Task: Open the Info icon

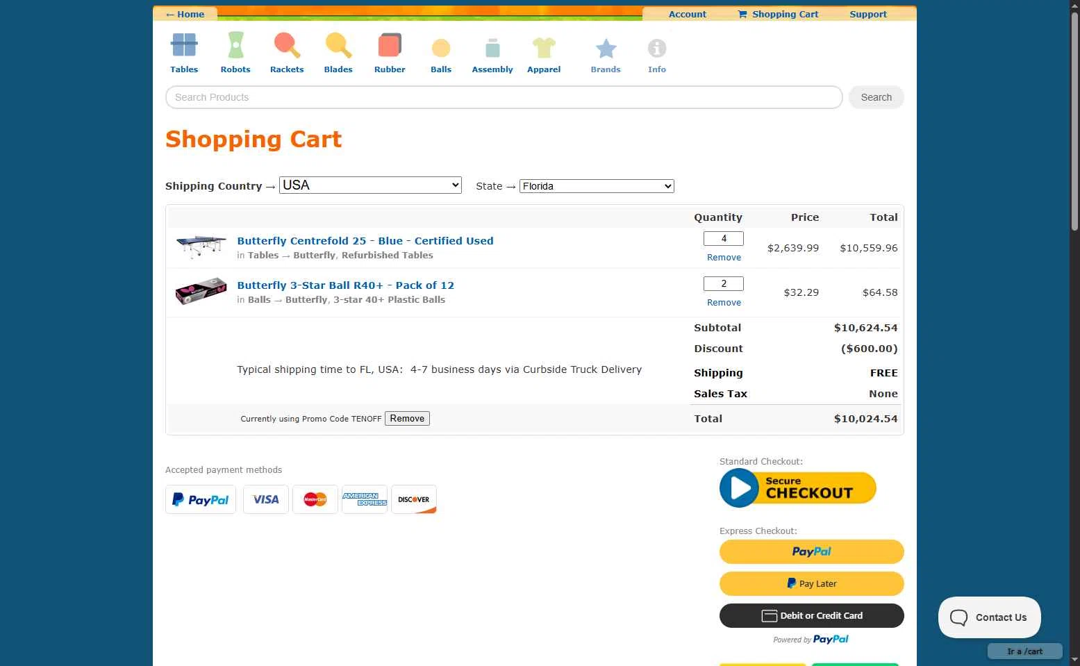Action: 657,48
